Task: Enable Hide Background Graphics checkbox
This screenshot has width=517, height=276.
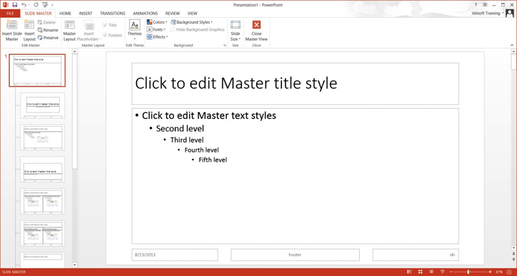Action: tap(173, 30)
